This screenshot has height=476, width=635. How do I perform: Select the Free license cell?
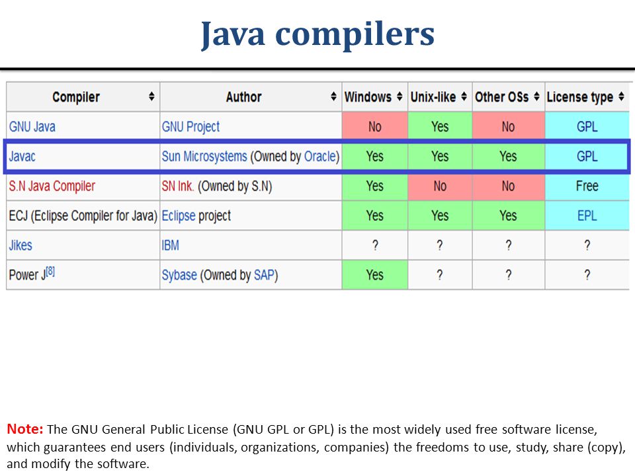(x=587, y=186)
